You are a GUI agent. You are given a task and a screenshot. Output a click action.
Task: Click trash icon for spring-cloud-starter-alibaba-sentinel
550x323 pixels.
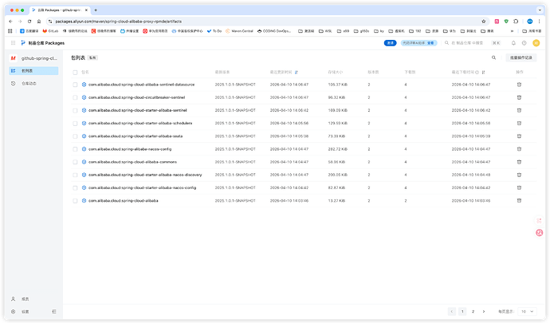point(519,110)
